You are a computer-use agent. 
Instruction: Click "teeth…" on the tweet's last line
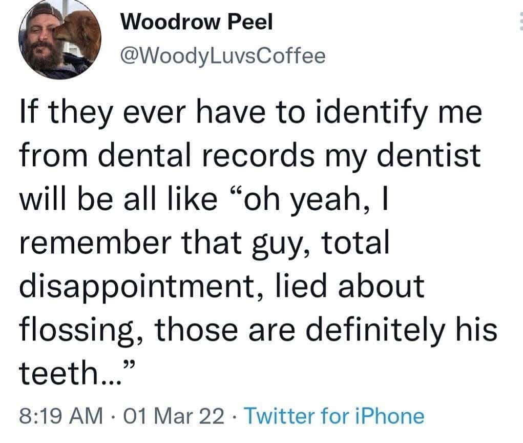tap(69, 374)
